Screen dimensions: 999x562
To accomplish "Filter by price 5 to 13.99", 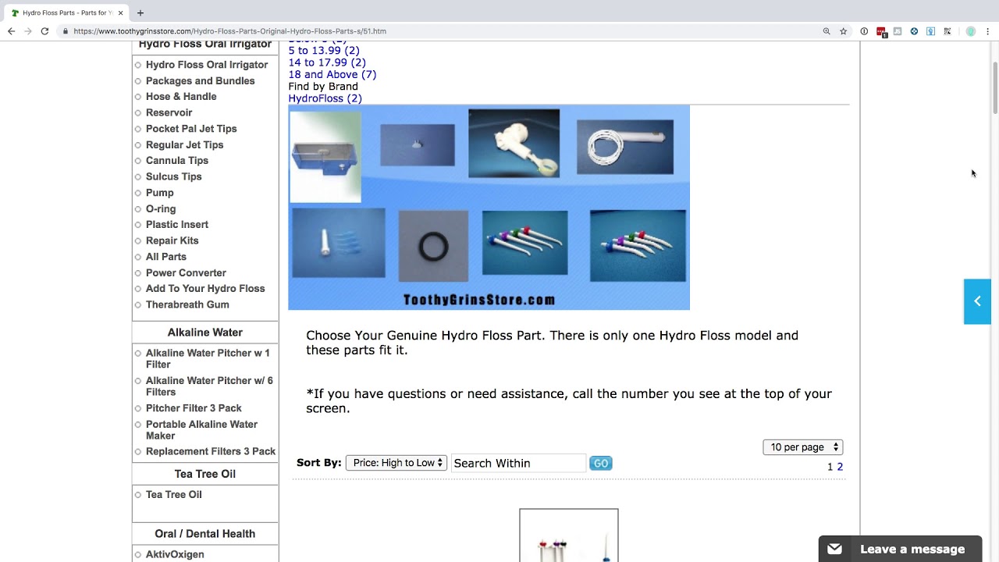I will (324, 50).
